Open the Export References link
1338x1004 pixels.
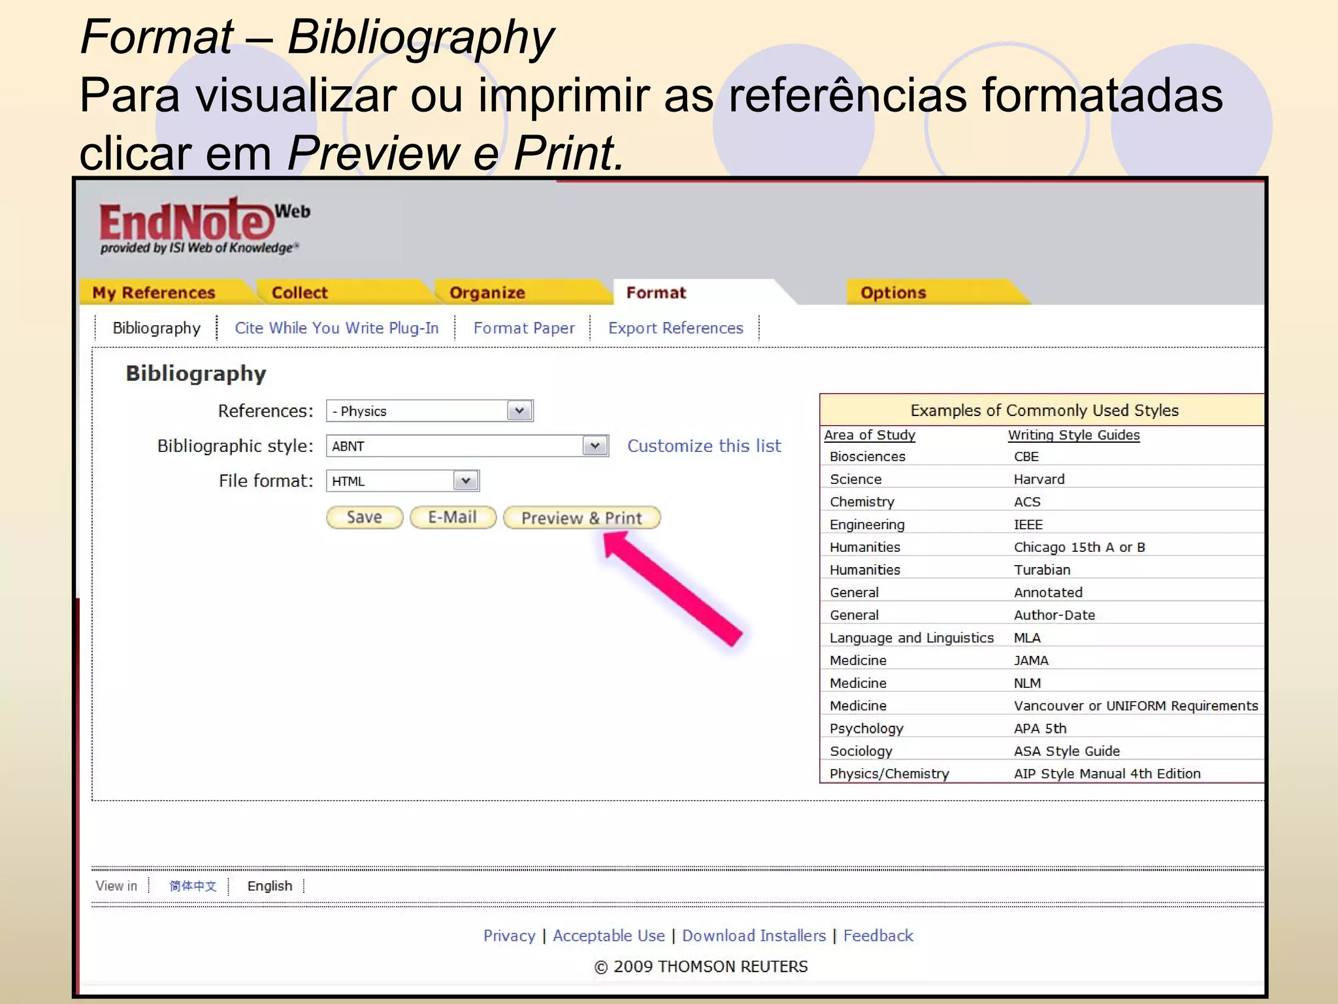(x=676, y=328)
